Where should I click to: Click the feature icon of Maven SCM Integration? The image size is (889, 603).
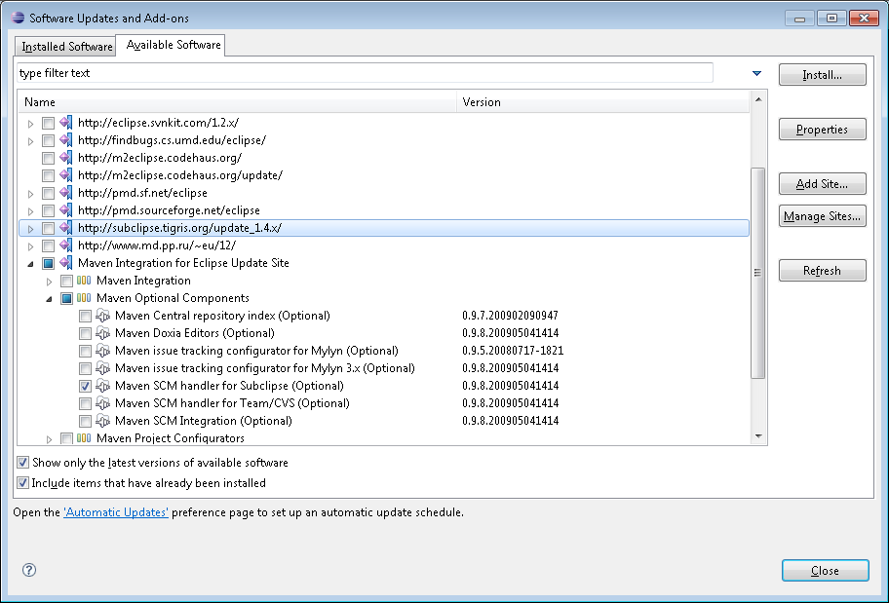pyautogui.click(x=103, y=421)
